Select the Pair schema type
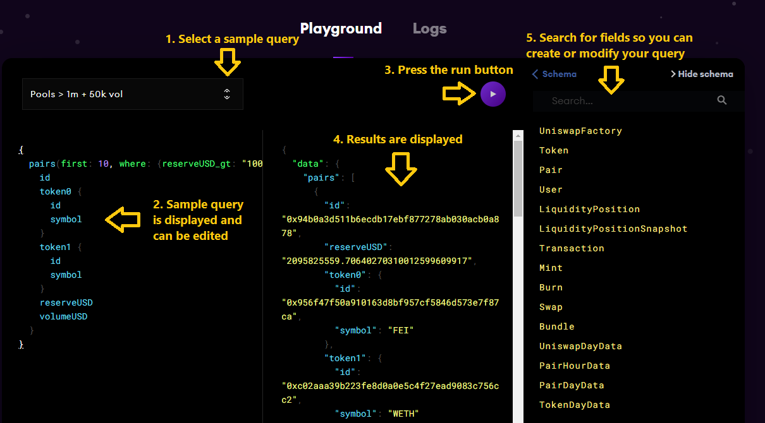 tap(551, 170)
